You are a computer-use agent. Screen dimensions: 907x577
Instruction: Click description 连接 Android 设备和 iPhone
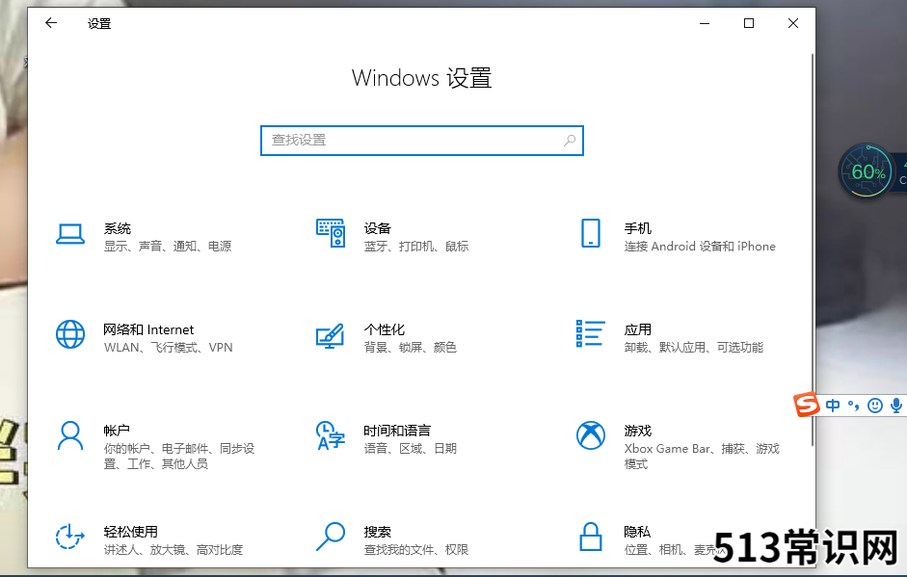coord(700,247)
